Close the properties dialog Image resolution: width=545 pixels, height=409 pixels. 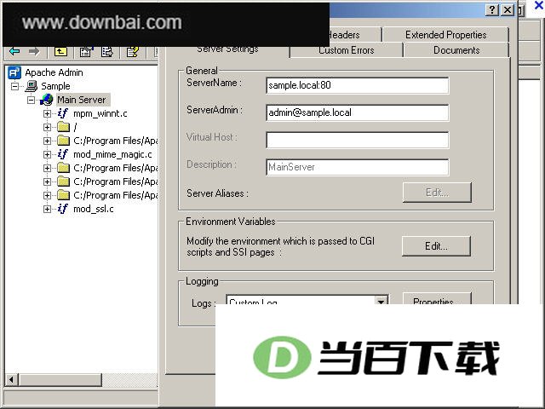click(x=508, y=10)
